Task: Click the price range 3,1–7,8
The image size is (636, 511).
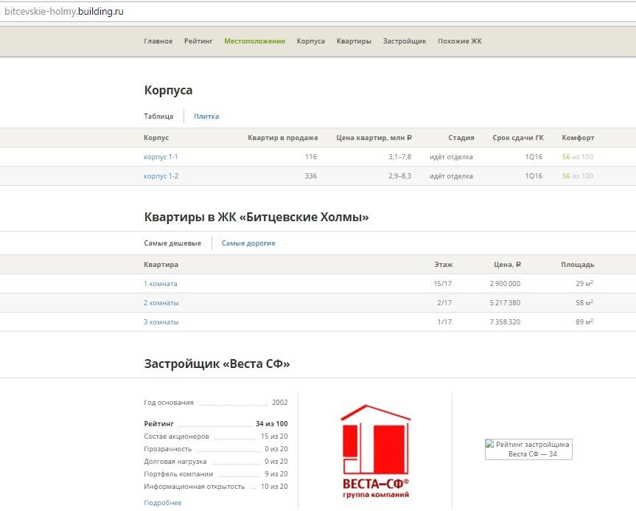Action: point(400,156)
